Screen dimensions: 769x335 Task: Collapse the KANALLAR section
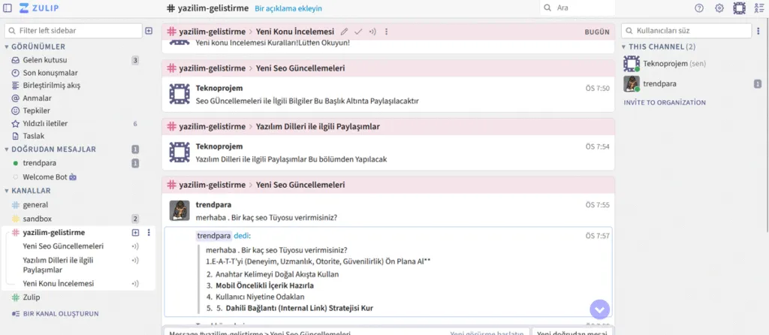pyautogui.click(x=7, y=191)
